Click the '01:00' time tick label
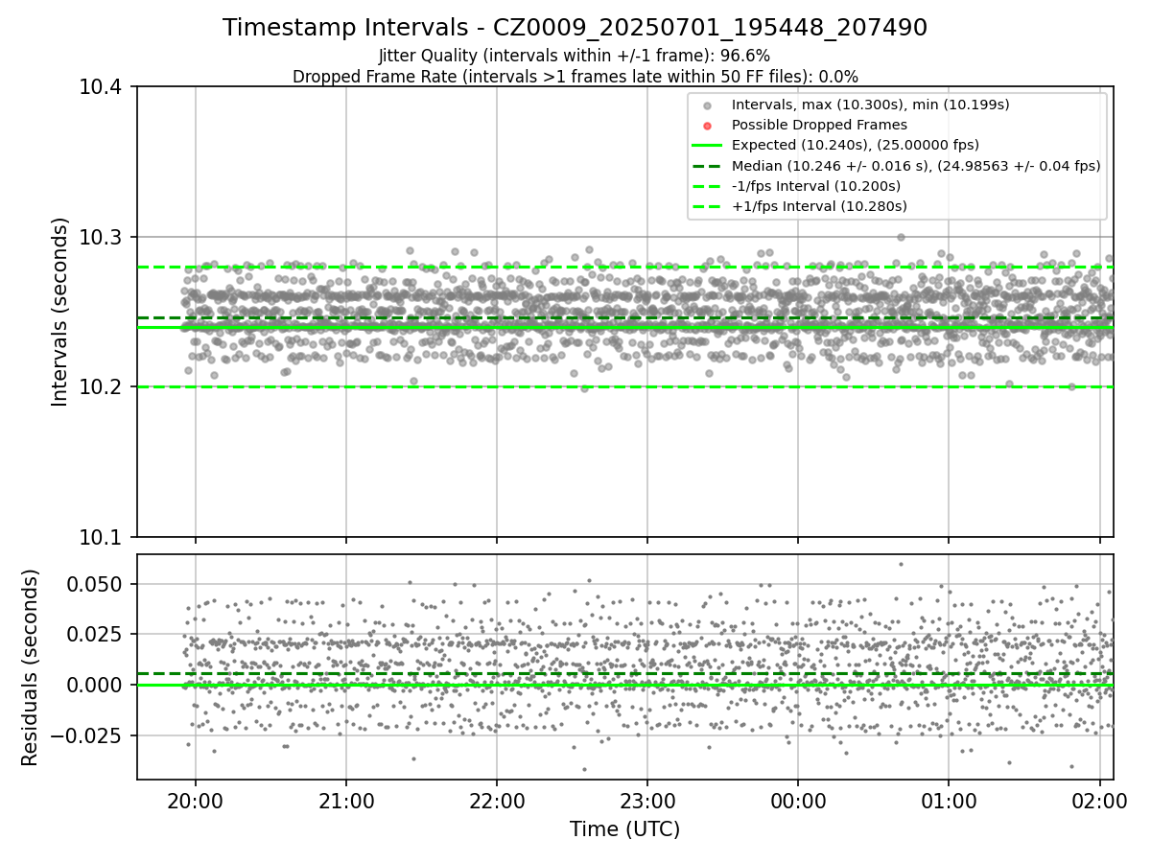The image size is (1151, 863). click(x=949, y=800)
